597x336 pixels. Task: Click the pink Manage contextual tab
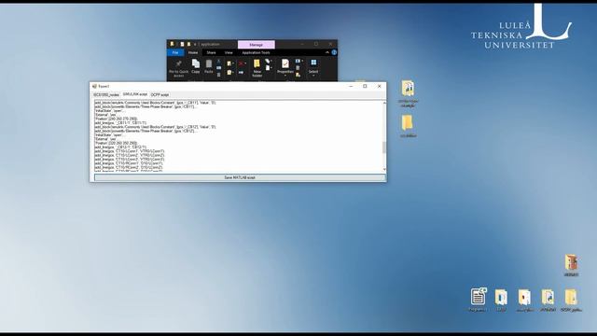click(256, 45)
